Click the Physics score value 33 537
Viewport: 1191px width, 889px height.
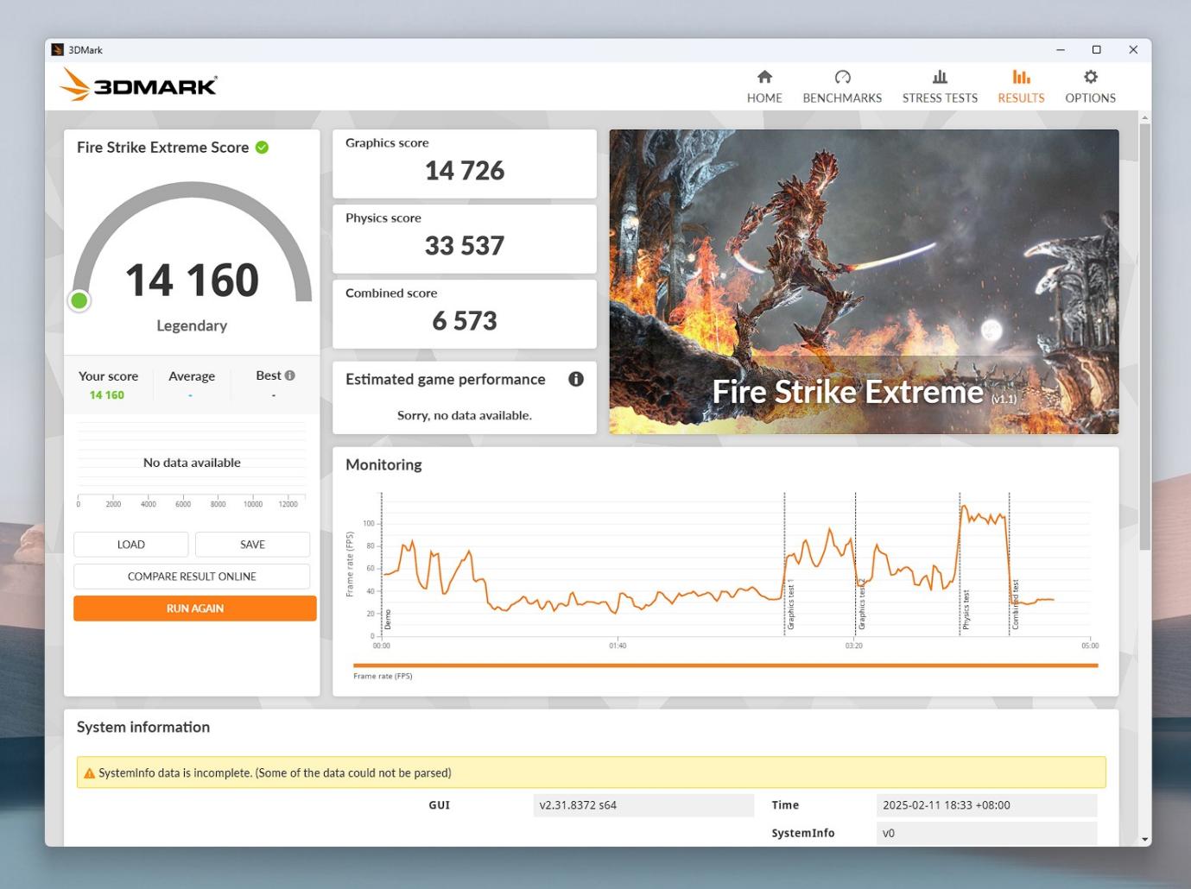pos(465,246)
